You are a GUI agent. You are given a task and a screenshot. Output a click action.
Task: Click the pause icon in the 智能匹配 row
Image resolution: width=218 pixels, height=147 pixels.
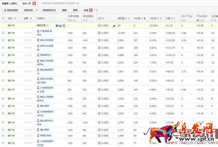pos(57,26)
